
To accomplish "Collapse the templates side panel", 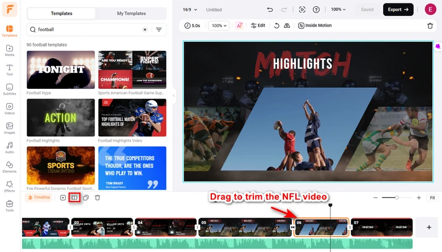I will tap(173, 96).
